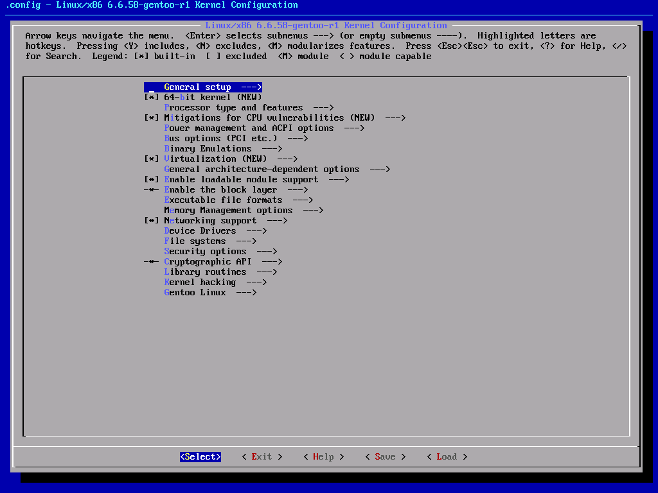This screenshot has width=658, height=493.
Task: Click the Select button
Action: pyautogui.click(x=200, y=457)
